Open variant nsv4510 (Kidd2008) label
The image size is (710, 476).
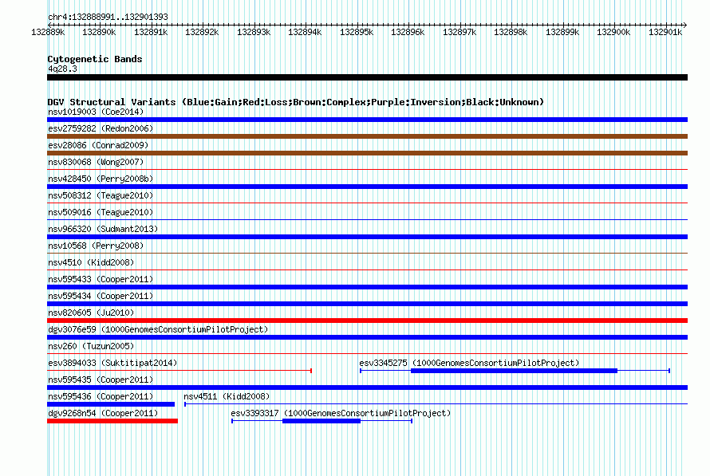click(x=91, y=262)
